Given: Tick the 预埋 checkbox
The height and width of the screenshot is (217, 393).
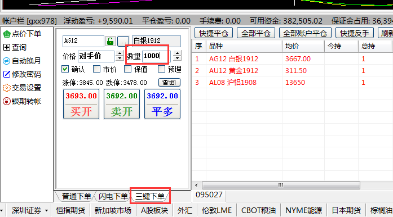Looking at the screenshot, I should click(x=161, y=69).
